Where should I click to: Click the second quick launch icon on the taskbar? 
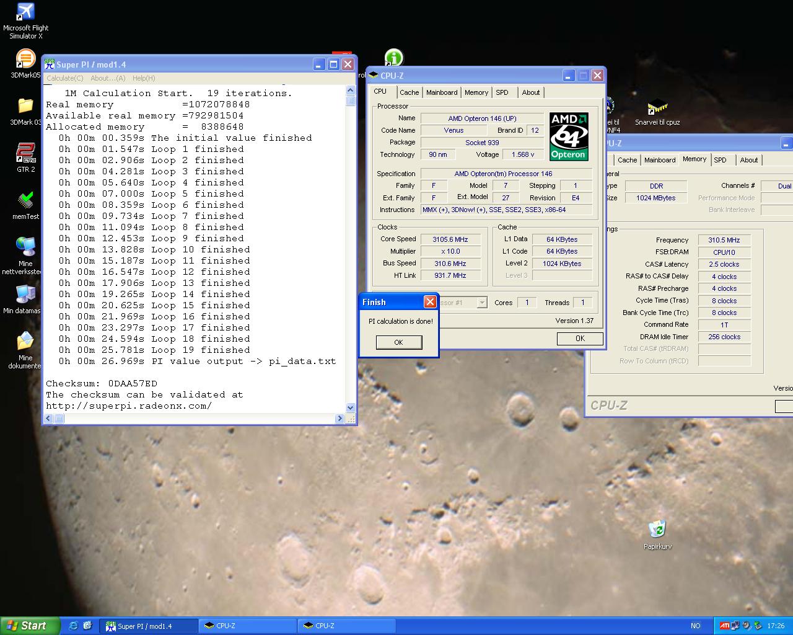[x=87, y=626]
